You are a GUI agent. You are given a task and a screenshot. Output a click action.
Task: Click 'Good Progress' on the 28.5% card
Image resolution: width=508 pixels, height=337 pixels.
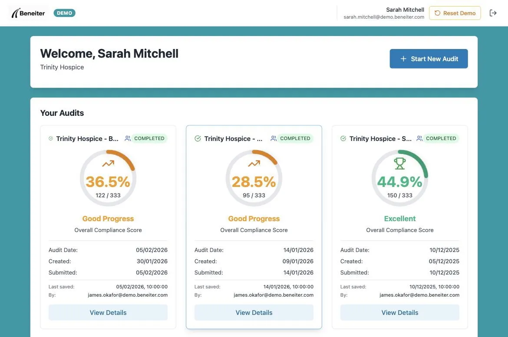(x=254, y=219)
